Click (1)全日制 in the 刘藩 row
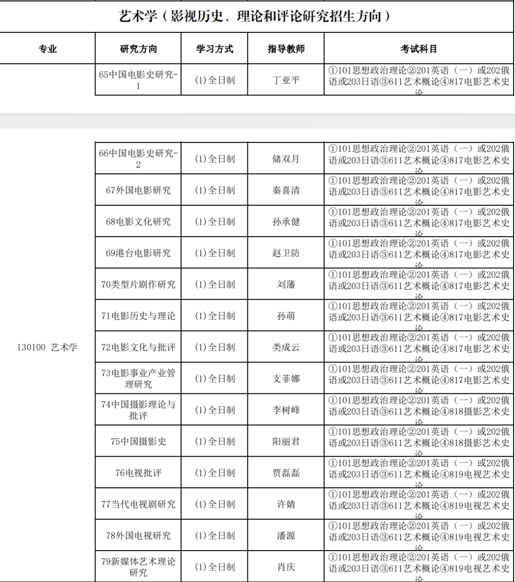This screenshot has height=582, width=515. (x=215, y=284)
